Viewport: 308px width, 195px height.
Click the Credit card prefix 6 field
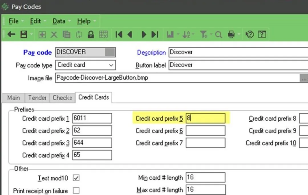point(205,131)
